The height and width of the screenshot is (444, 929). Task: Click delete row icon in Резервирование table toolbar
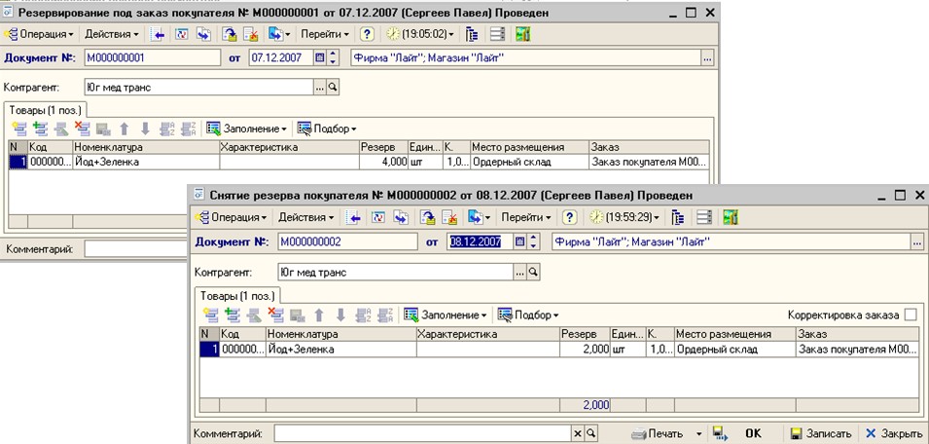point(83,129)
